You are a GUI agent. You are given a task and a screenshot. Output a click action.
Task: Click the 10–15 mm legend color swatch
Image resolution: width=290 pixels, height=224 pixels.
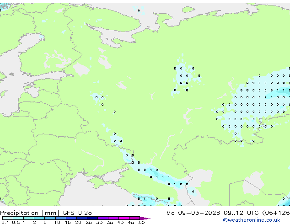point(61,218)
